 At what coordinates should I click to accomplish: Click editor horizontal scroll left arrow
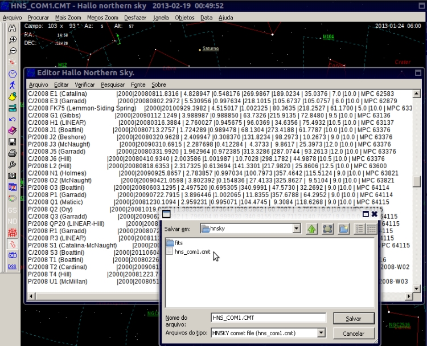point(31,296)
